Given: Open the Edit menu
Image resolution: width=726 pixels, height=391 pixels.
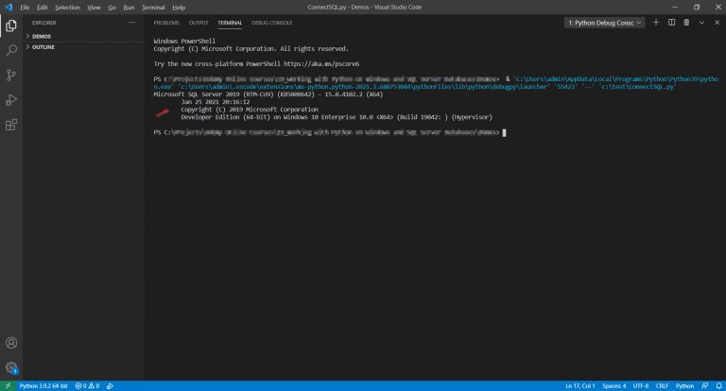Looking at the screenshot, I should tap(43, 8).
